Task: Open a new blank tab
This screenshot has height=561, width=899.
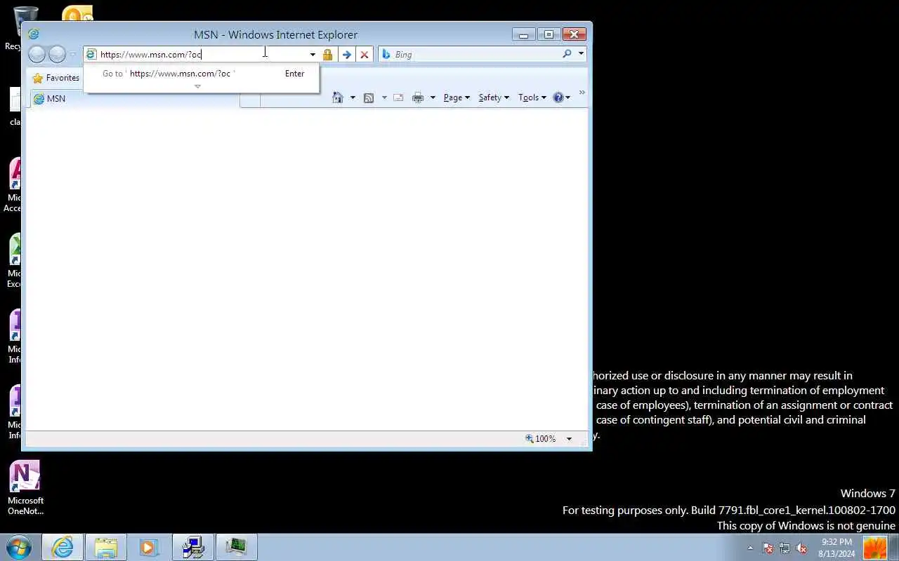Action: click(x=250, y=100)
